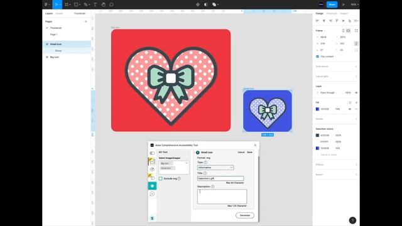Select the Rectangle shape tool
Image resolution: width=402 pixels, height=226 pixels.
point(77,4)
